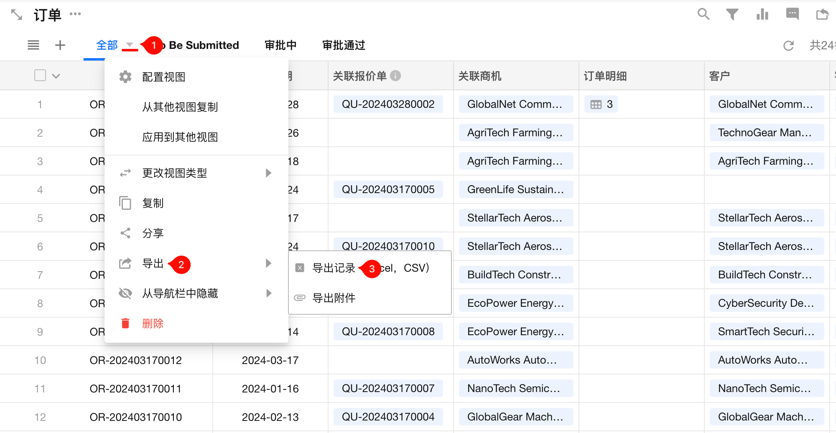Click the expand arrows icon beside 订单
Image resolution: width=836 pixels, height=433 pixels.
(x=17, y=15)
